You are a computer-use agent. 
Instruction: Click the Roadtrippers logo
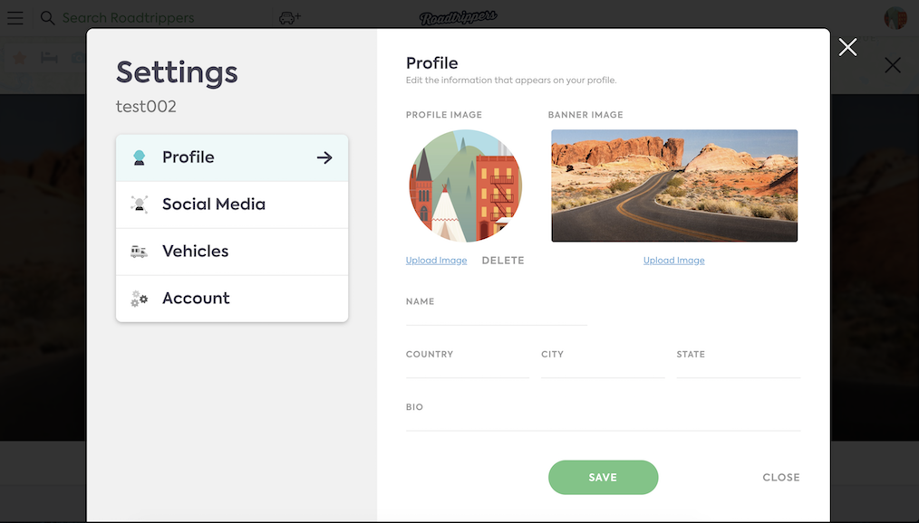[x=459, y=17]
